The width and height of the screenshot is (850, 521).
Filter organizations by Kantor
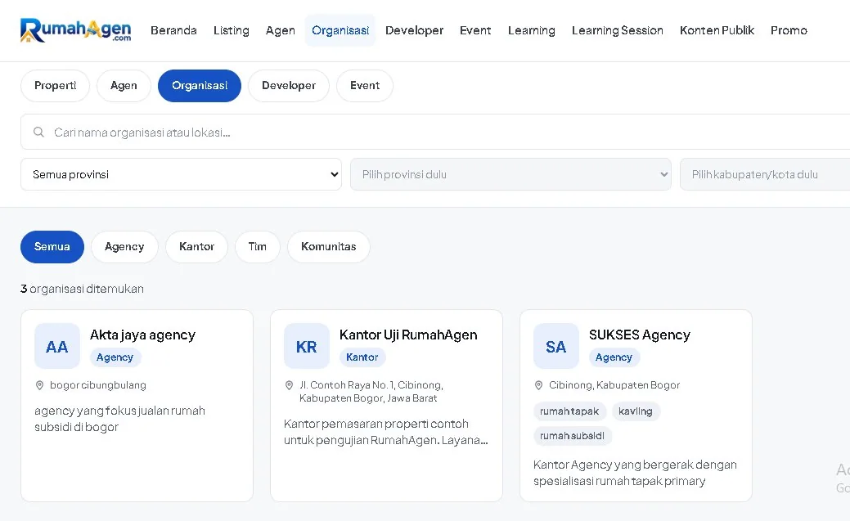coord(197,247)
